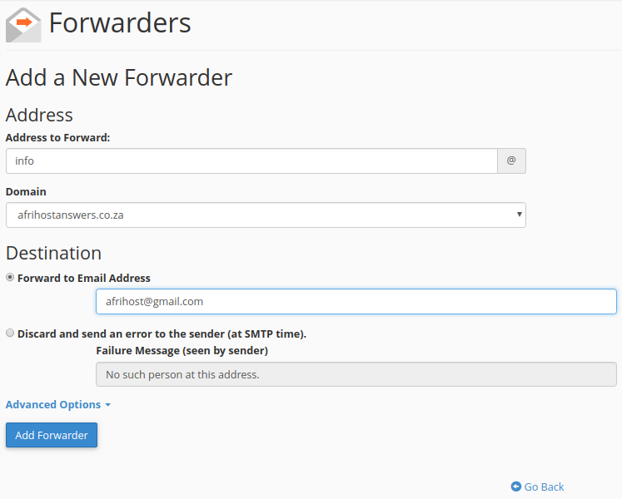The width and height of the screenshot is (622, 499).
Task: Click the Address to Forward label
Action: click(x=58, y=137)
